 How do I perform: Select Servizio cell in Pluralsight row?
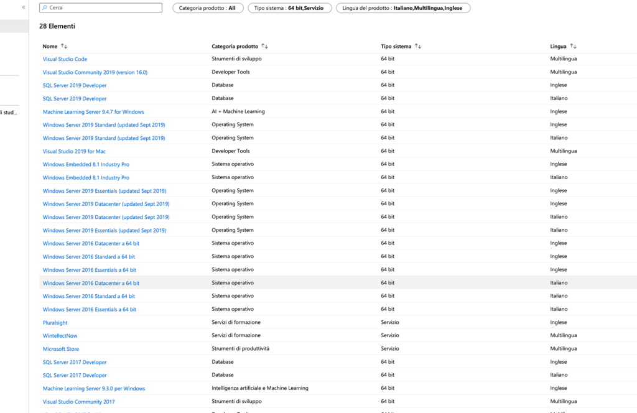(x=390, y=322)
